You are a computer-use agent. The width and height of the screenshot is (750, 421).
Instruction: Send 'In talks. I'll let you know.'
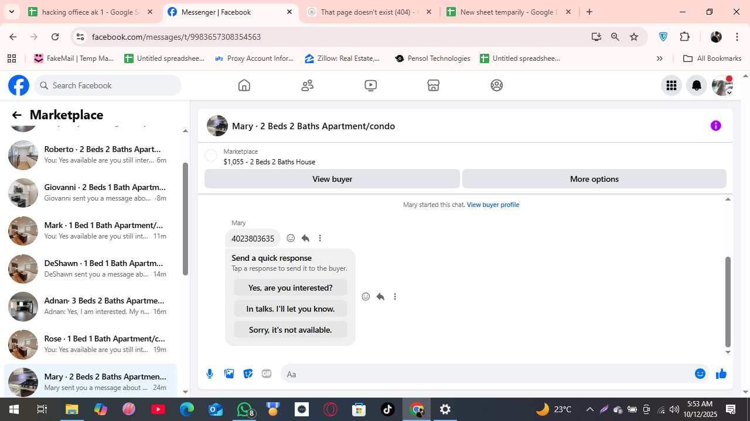pos(291,309)
